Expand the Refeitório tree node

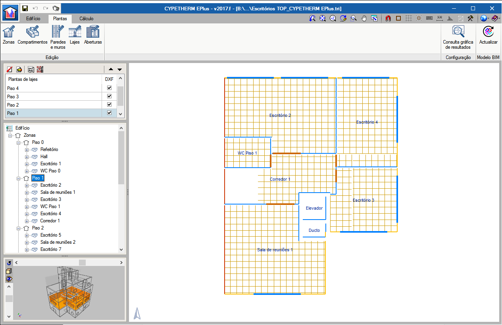point(27,150)
